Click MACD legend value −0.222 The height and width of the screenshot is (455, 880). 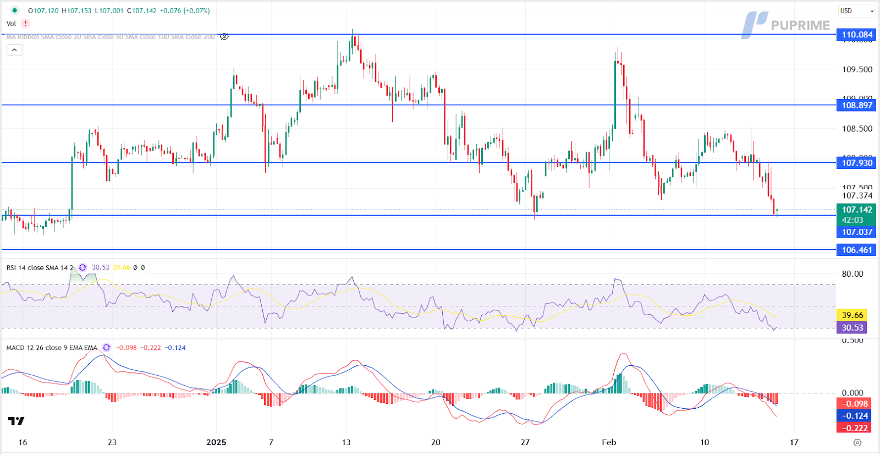pyautogui.click(x=150, y=348)
